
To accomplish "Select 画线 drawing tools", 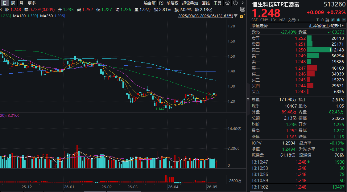I will coord(206,3).
